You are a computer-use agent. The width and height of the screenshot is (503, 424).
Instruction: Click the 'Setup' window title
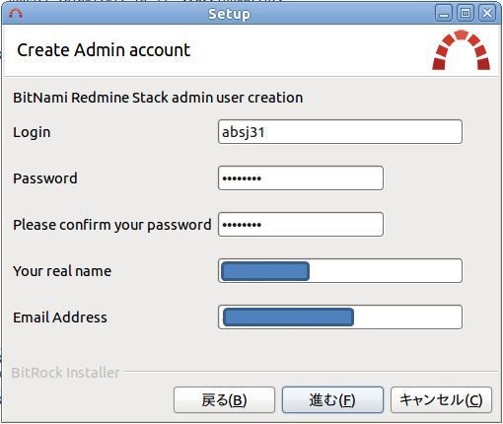tap(229, 14)
